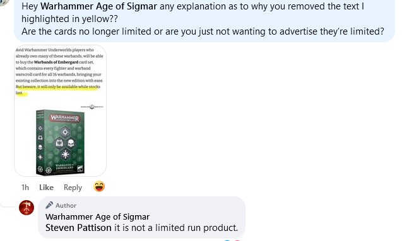The height and width of the screenshot is (241, 402).
Task: Open the Warhammer Age of Sigmar author name in the reply
Action: [x=97, y=216]
